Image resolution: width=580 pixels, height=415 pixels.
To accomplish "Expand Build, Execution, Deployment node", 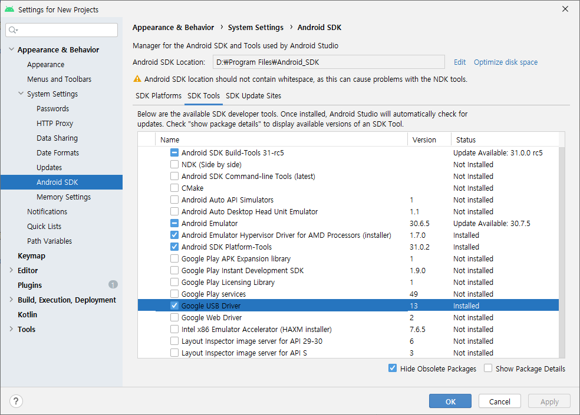I will tap(11, 300).
